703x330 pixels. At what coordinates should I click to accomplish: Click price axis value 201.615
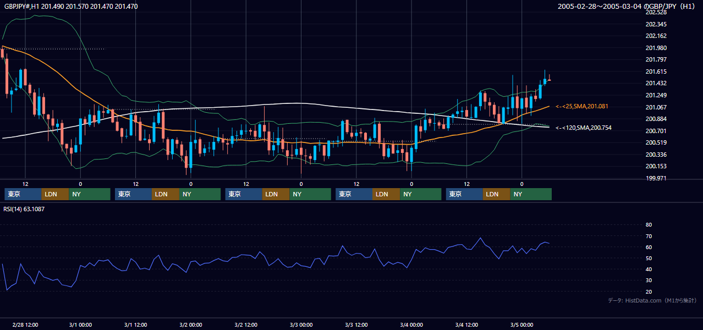pyautogui.click(x=656, y=71)
